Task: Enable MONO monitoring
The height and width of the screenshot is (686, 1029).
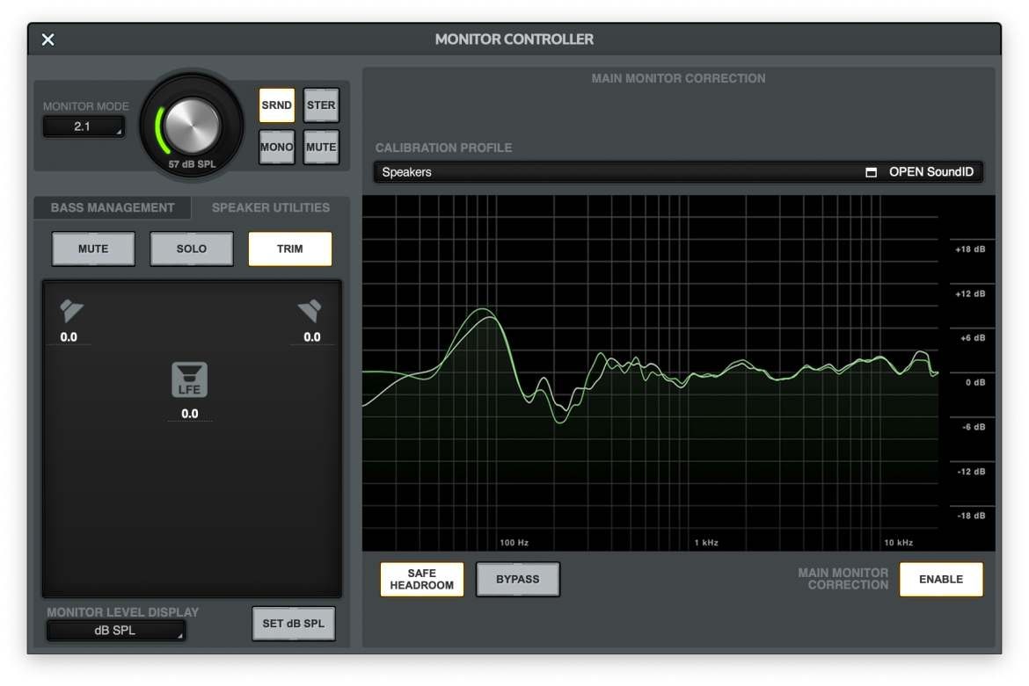Action: 276,147
